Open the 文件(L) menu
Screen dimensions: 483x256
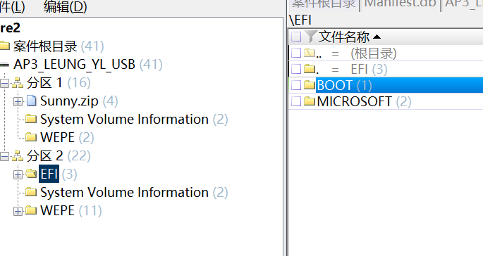(12, 7)
